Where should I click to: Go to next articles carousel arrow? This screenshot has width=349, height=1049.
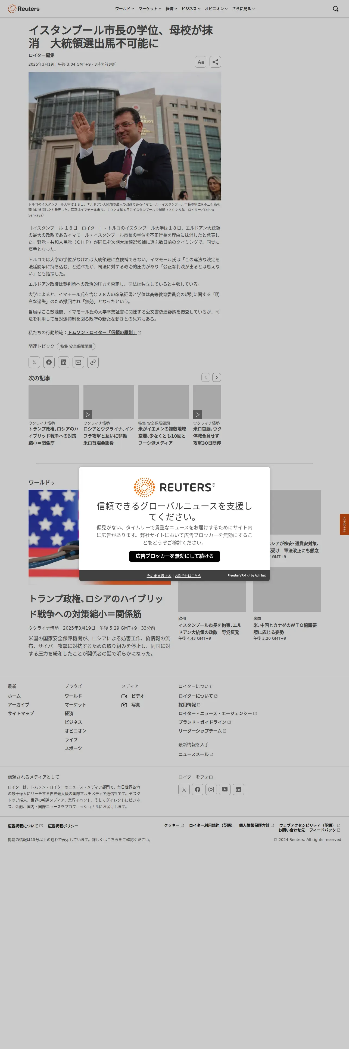pyautogui.click(x=217, y=377)
